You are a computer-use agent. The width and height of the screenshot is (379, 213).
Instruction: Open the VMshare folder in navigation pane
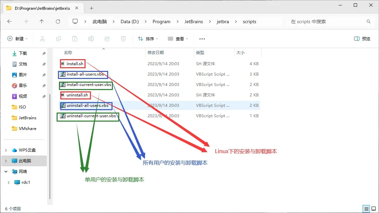[28, 129]
